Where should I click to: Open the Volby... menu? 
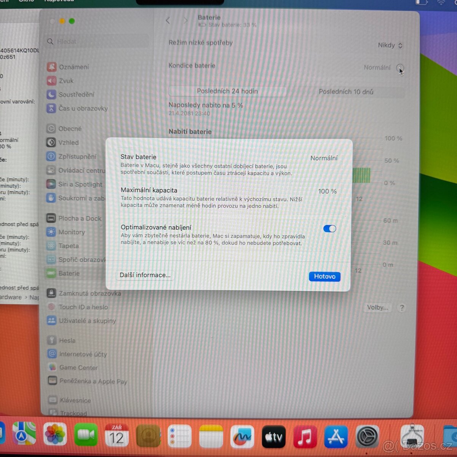coord(377,307)
